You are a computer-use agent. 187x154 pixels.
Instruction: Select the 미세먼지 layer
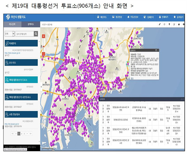[x=21, y=43]
